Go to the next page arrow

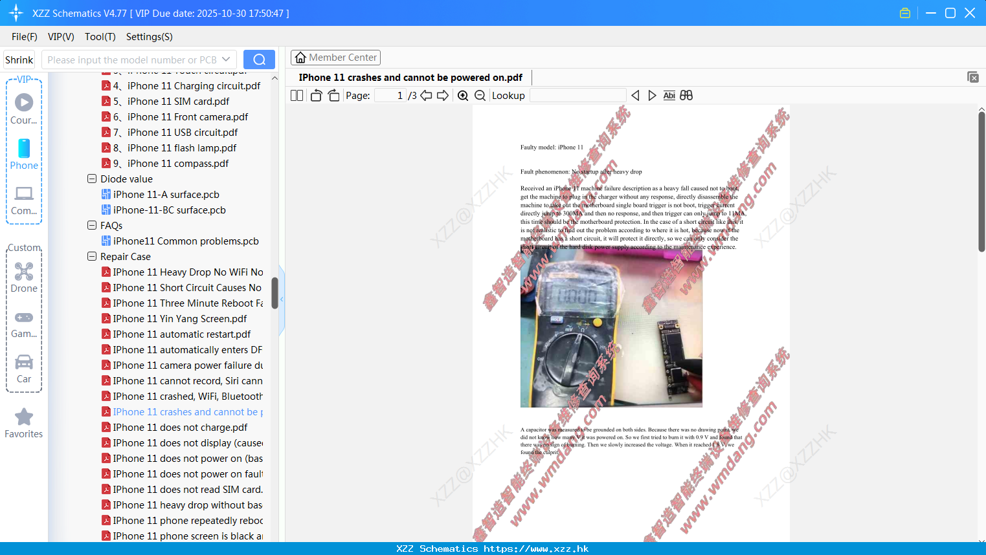(443, 96)
